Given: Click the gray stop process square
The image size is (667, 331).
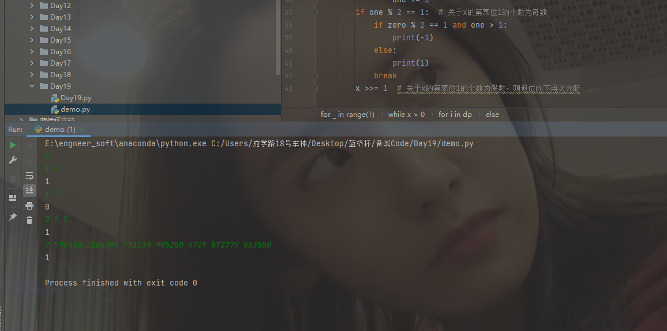Looking at the screenshot, I should (13, 179).
